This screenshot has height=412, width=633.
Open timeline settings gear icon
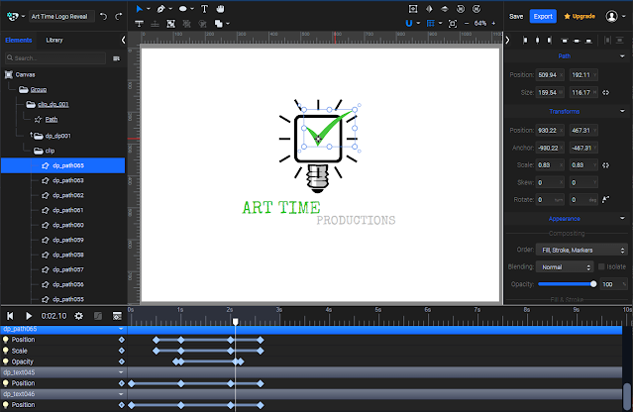click(x=78, y=316)
